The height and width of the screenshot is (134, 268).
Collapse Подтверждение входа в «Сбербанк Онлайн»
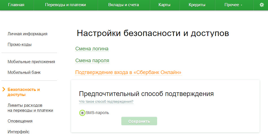tap(128, 72)
